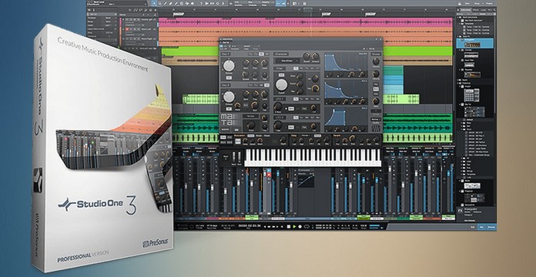Click the Record button in transport bar
This screenshot has height=277, width=536.
pos(300,226)
